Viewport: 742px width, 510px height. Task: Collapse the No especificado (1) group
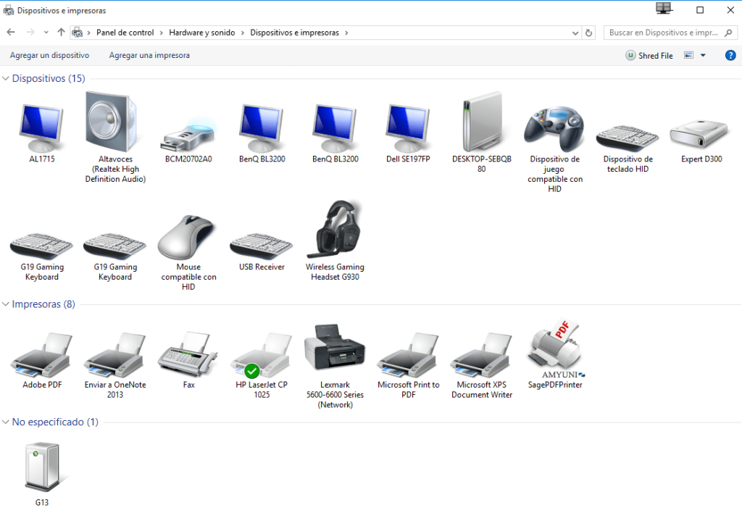[x=6, y=422]
